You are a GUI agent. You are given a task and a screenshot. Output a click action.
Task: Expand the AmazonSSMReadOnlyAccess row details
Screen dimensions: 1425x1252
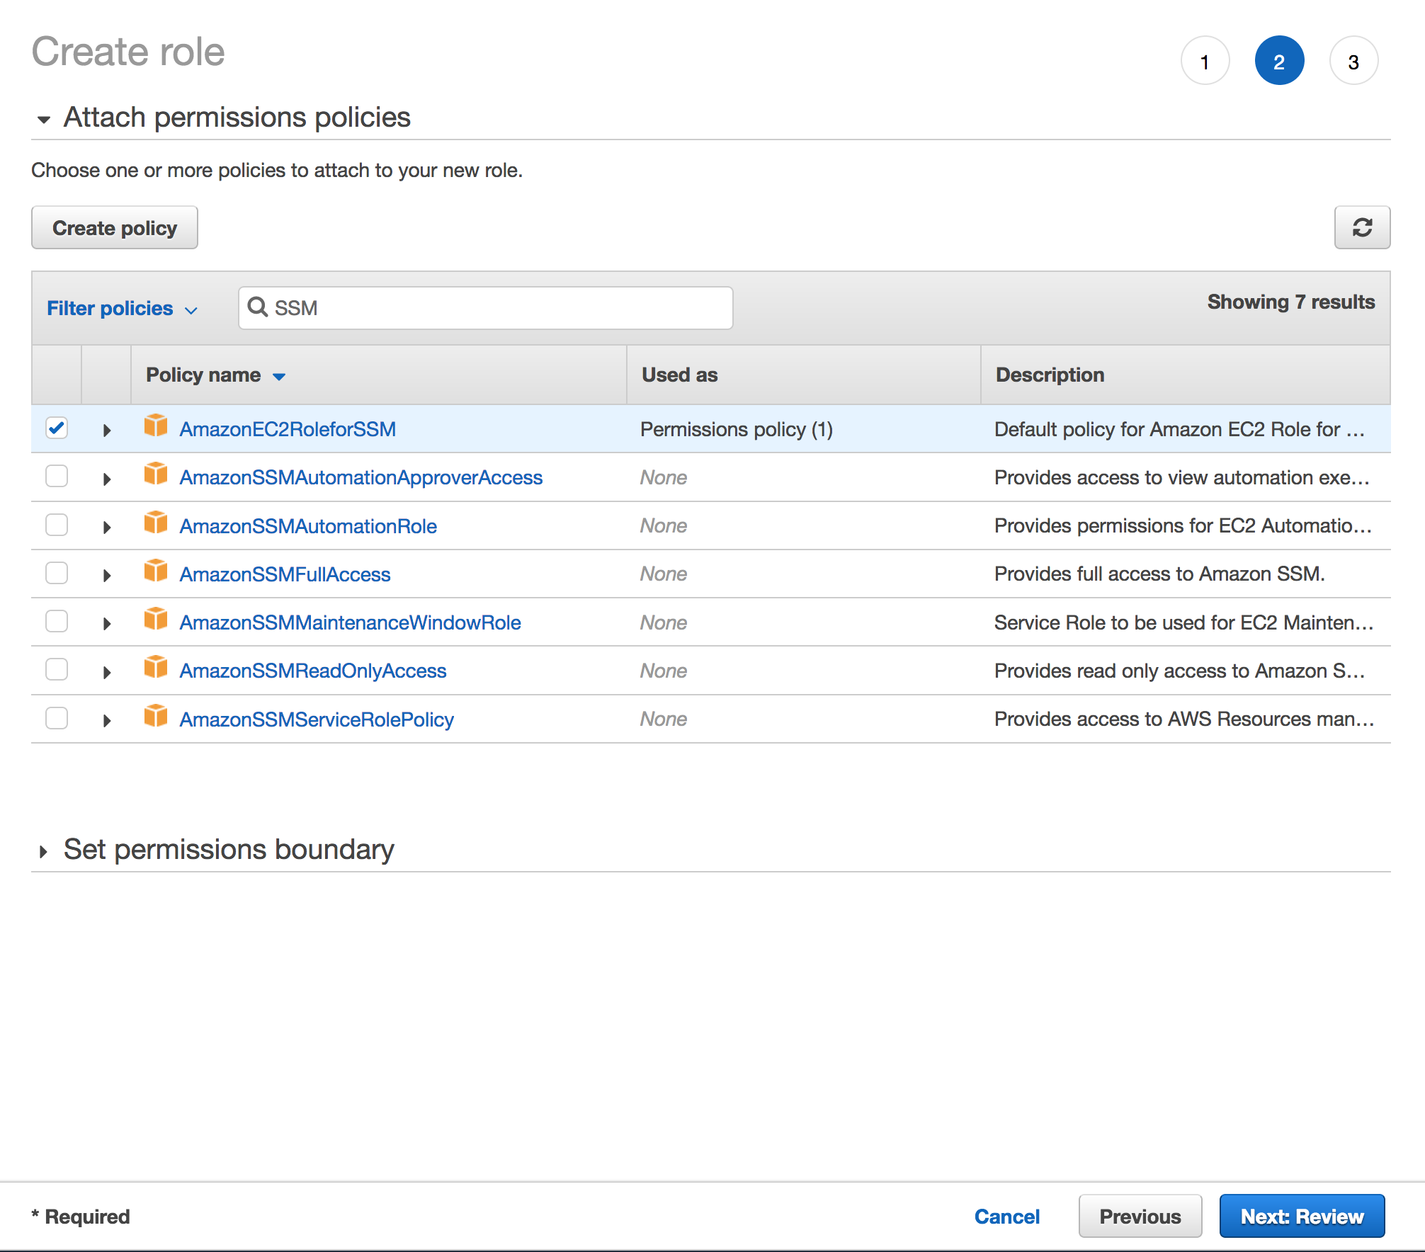(107, 673)
